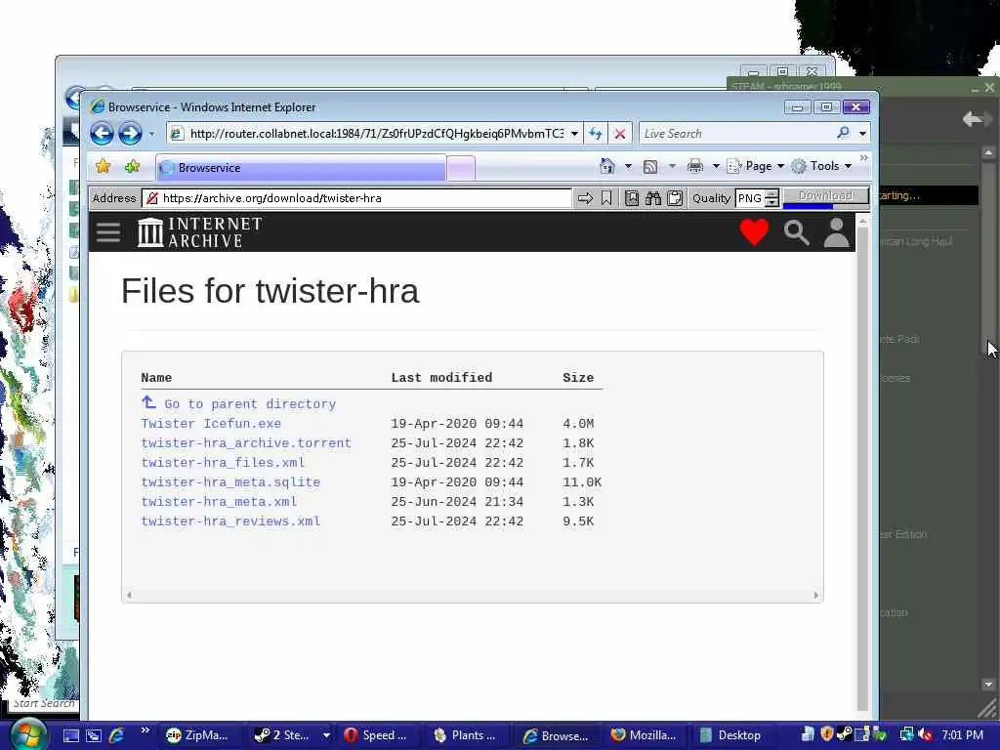1000x750 pixels.
Task: Select the Browservice tab
Action: [x=301, y=168]
